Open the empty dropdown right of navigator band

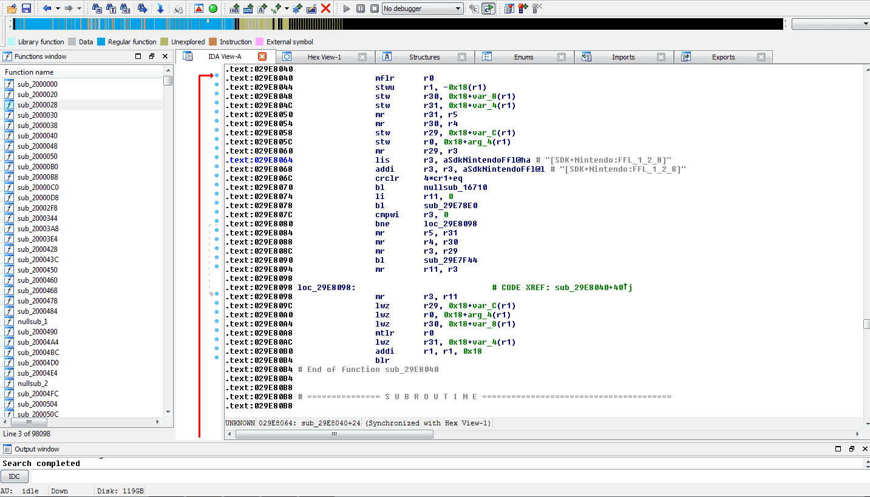tap(831, 24)
